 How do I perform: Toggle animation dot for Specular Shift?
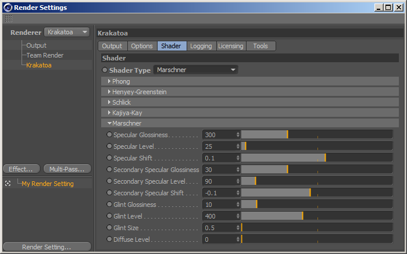(x=109, y=158)
